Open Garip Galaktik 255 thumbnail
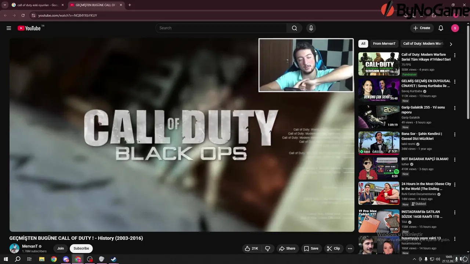 379,117
